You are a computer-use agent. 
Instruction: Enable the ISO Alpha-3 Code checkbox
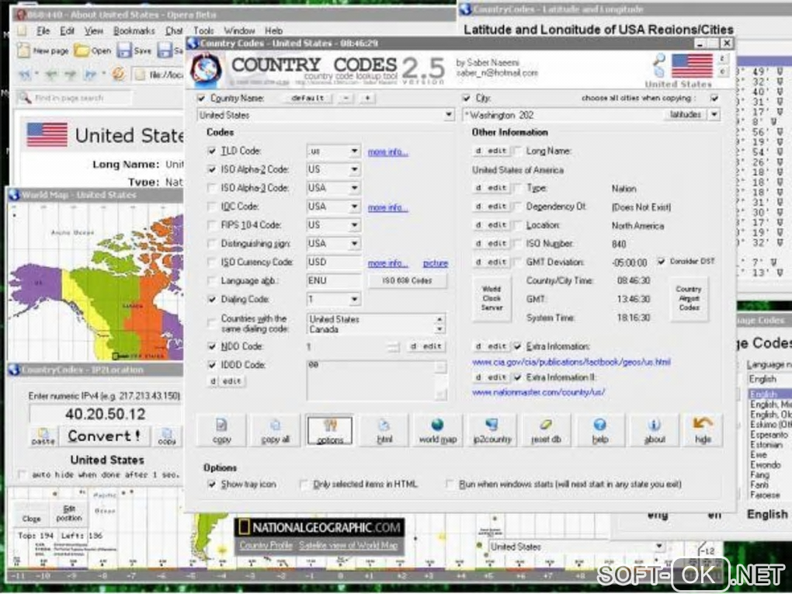(x=212, y=188)
